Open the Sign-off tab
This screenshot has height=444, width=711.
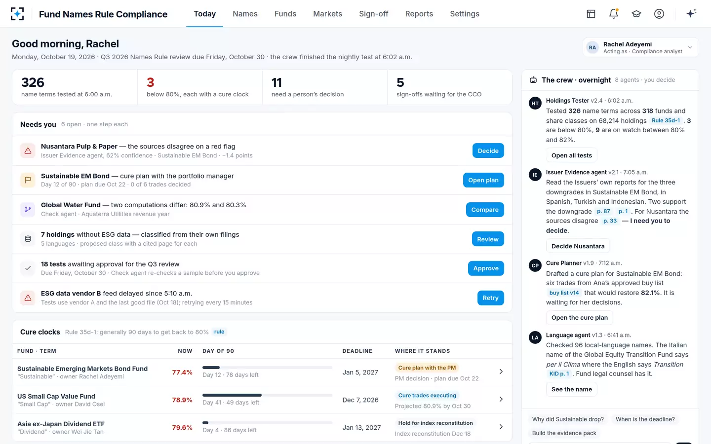click(x=374, y=14)
